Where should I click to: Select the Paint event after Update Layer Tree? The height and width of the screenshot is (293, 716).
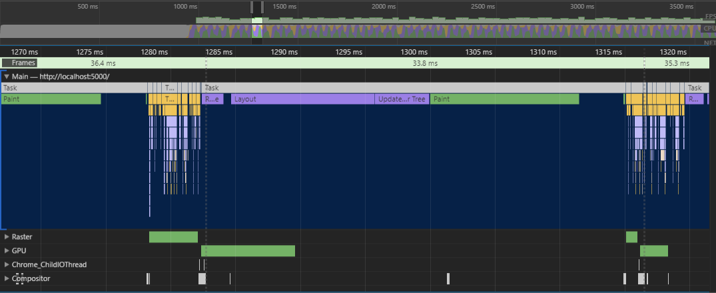point(504,99)
